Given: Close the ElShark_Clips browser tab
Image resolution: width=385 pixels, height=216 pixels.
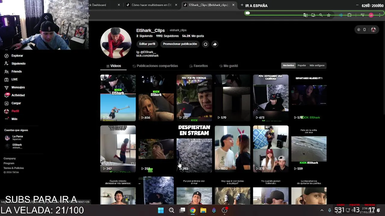Looking at the screenshot, I should (233, 5).
